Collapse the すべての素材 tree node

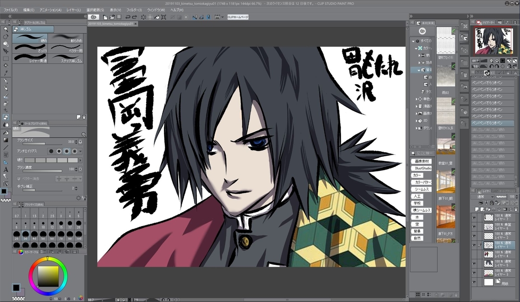pyautogui.click(x=413, y=41)
